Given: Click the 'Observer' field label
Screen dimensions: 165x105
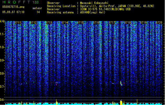Looking at the screenshot, I should (53, 3).
